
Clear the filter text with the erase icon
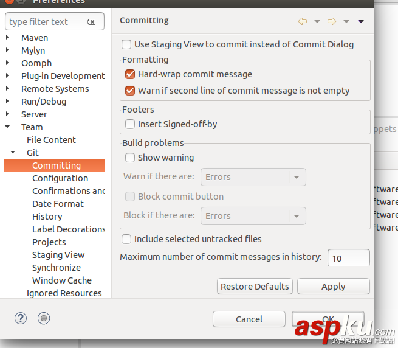91,22
